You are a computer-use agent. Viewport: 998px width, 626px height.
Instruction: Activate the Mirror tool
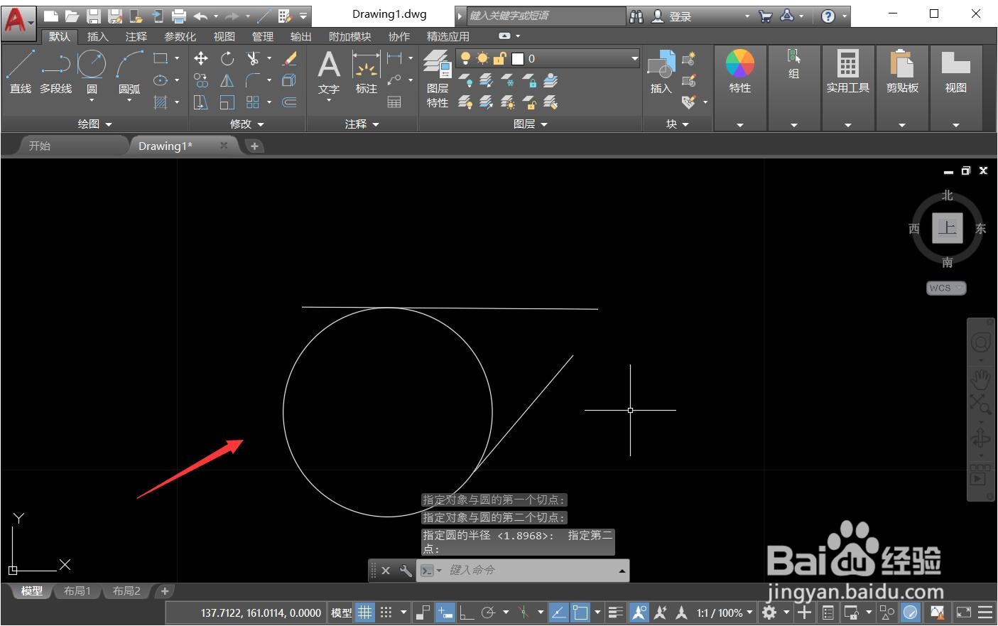coord(227,80)
